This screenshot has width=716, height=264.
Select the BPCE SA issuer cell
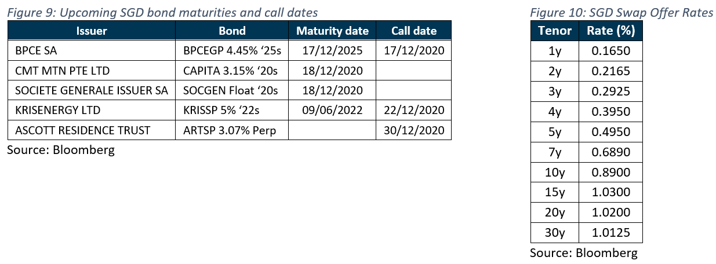pos(92,50)
